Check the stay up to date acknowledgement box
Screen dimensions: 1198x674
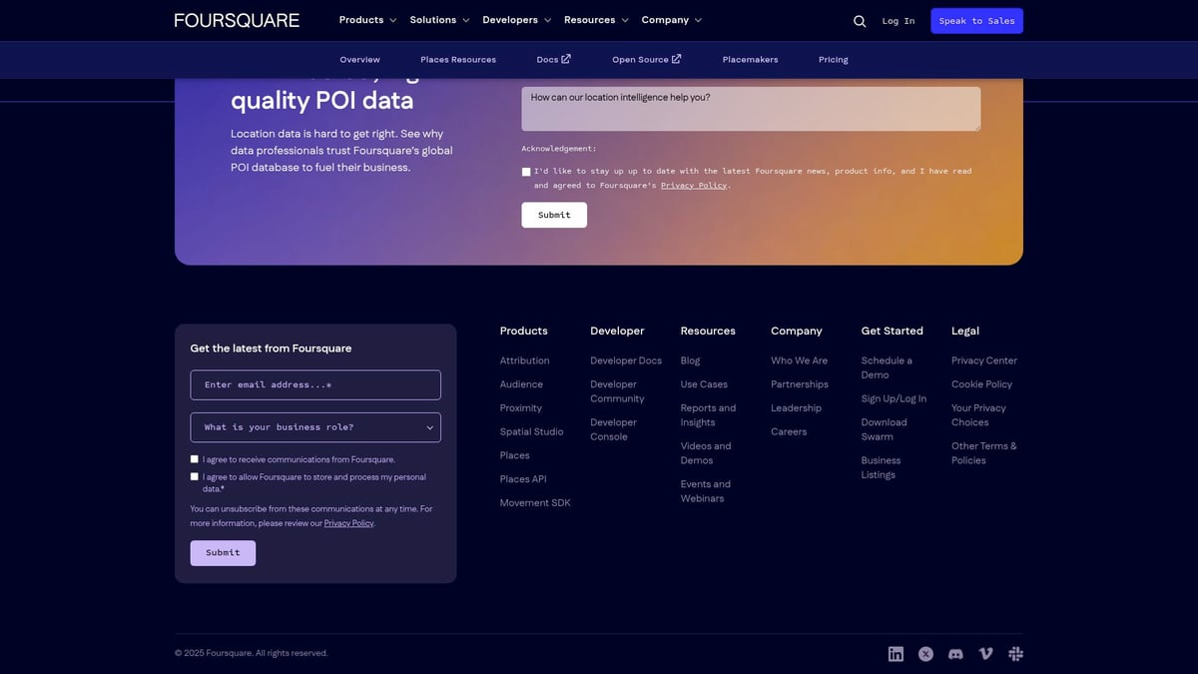(526, 172)
